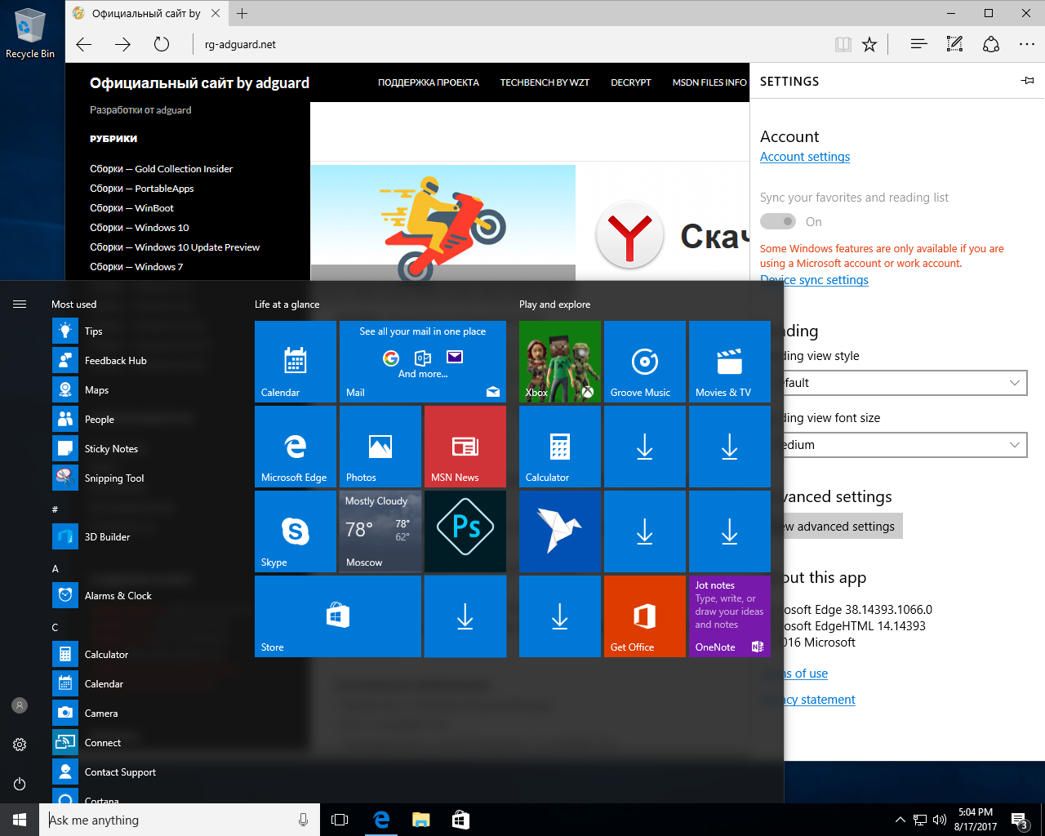Launch the Xbox tile

tap(560, 362)
